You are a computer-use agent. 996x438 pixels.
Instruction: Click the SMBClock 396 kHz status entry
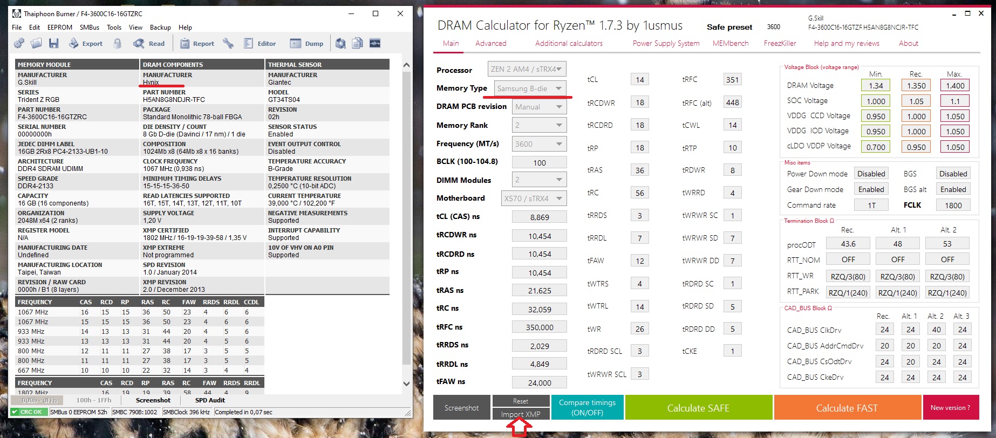pos(186,412)
